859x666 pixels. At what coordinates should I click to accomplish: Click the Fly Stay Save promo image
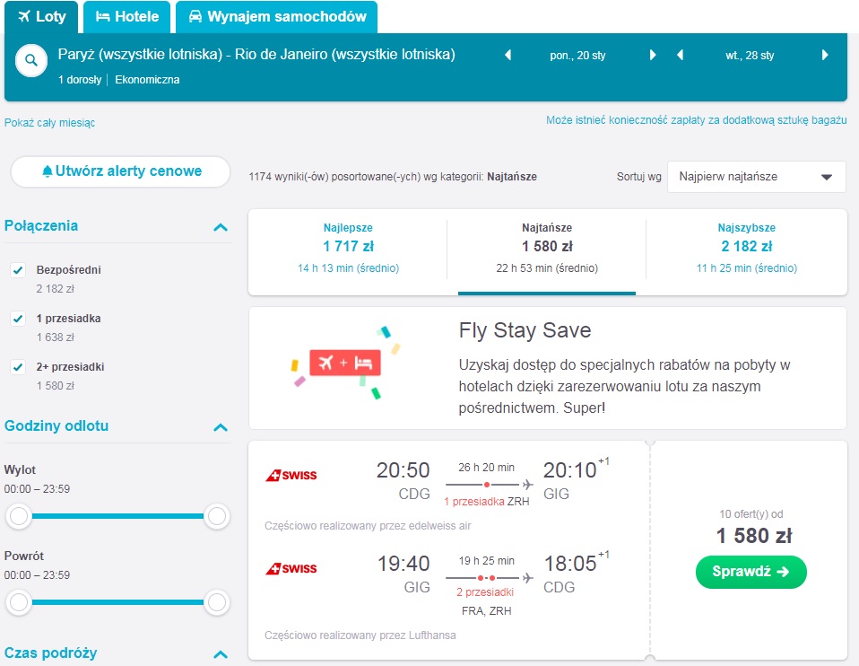(346, 363)
